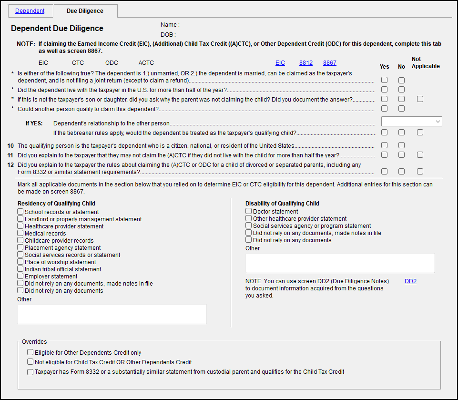Check Yes for asked why parent not claiming

[x=385, y=99]
